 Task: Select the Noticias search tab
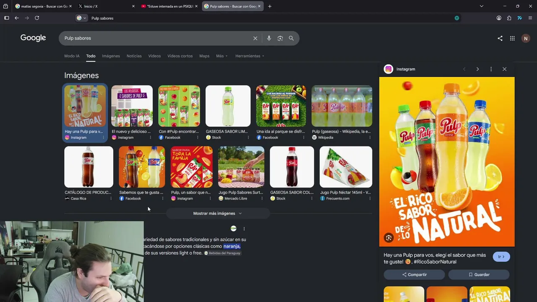click(134, 56)
